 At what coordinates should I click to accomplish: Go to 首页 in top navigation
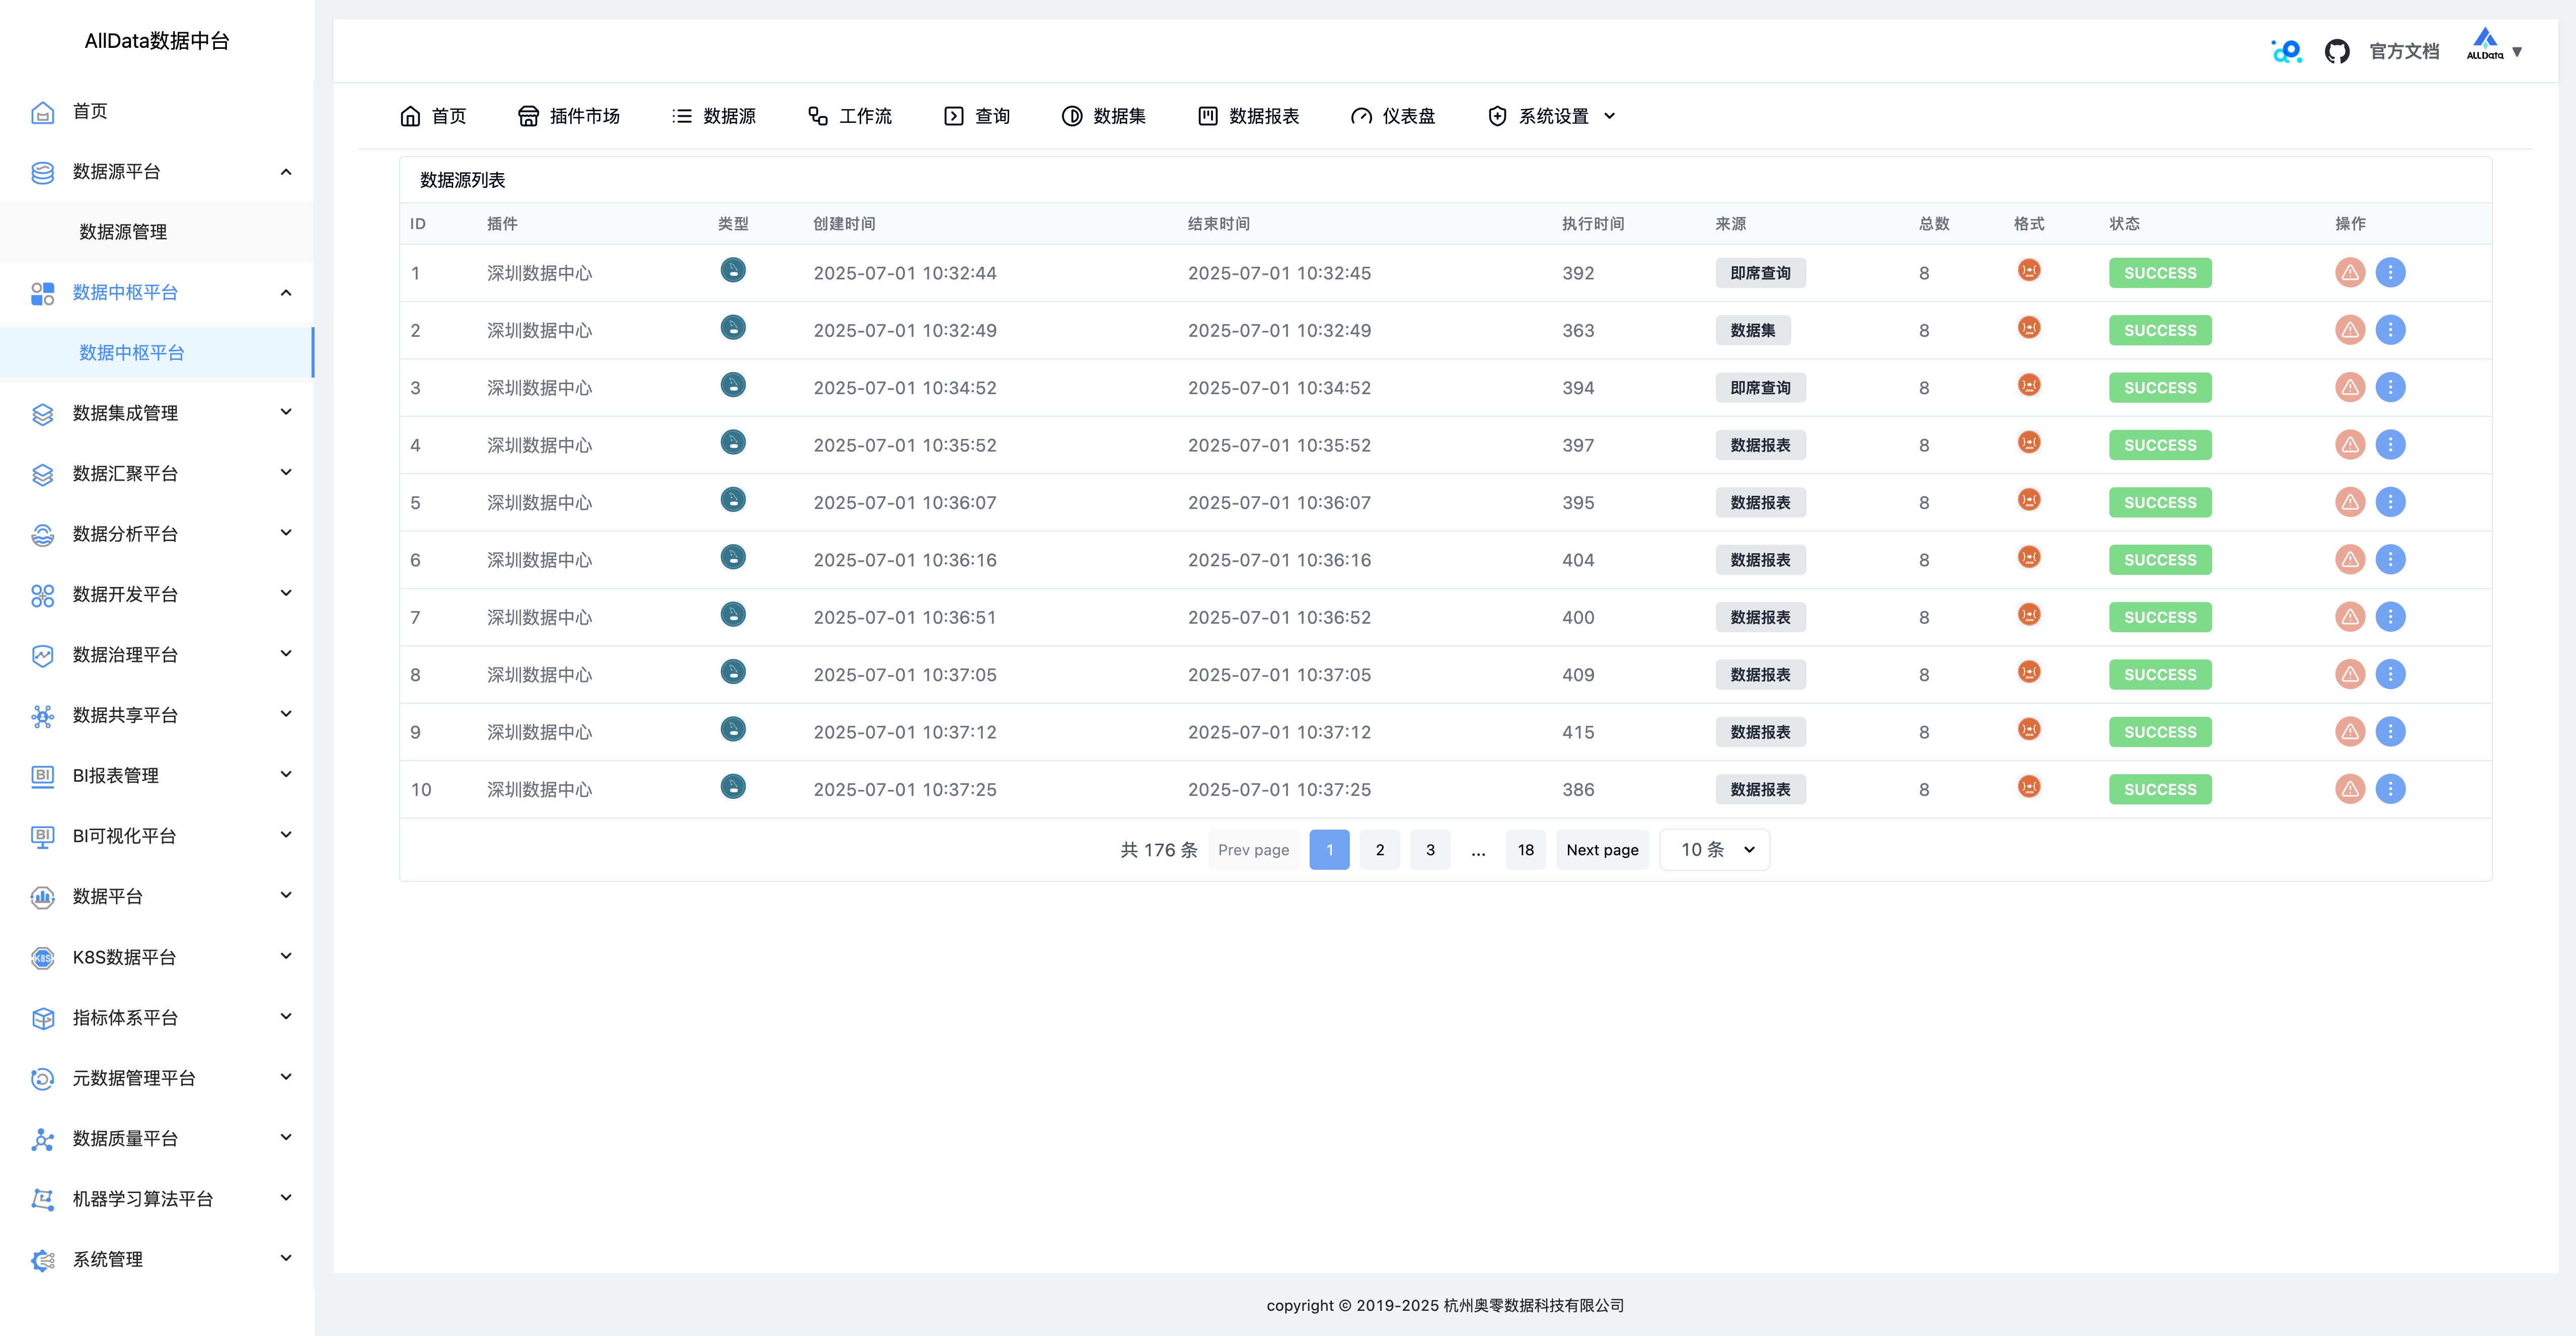click(433, 116)
